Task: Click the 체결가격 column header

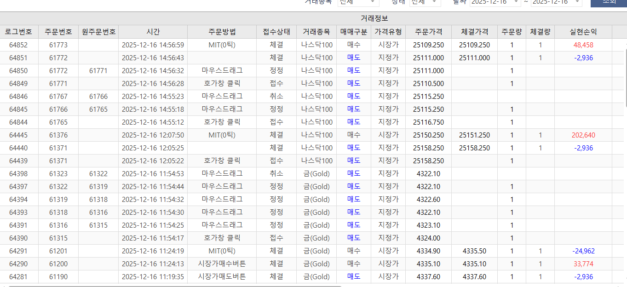Action: [x=474, y=32]
